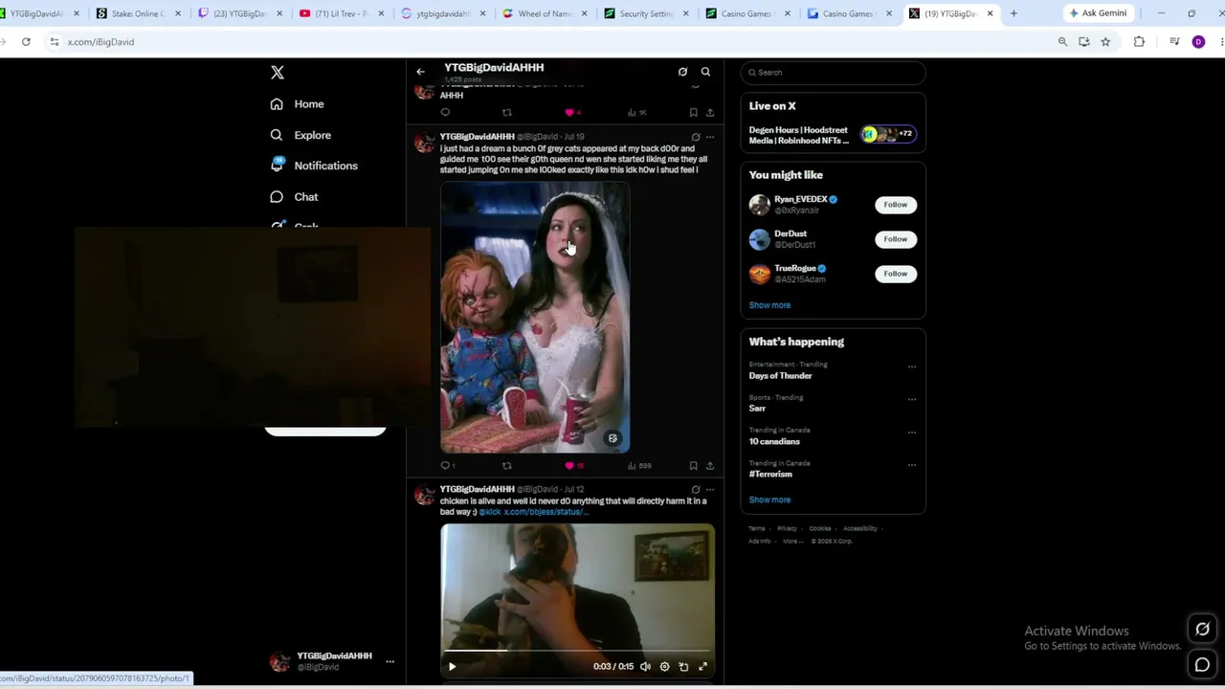Open video playback settings gear
Image resolution: width=1225 pixels, height=689 pixels.
pyautogui.click(x=664, y=667)
